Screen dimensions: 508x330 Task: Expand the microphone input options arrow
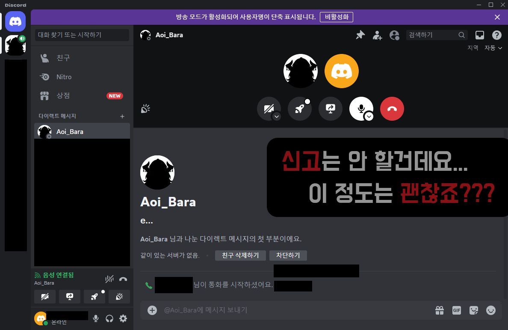[x=369, y=116]
